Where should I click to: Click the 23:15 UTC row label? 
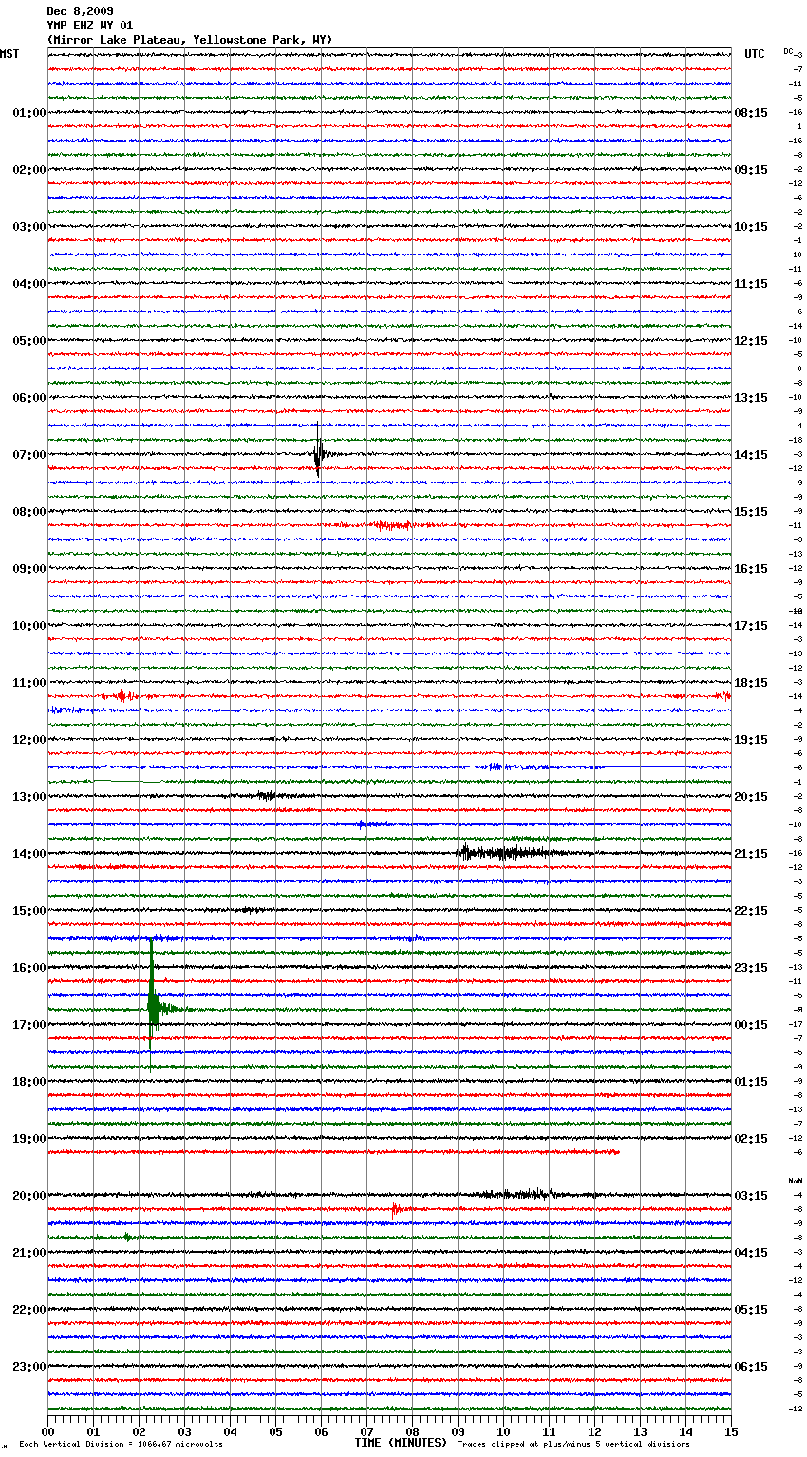click(751, 968)
